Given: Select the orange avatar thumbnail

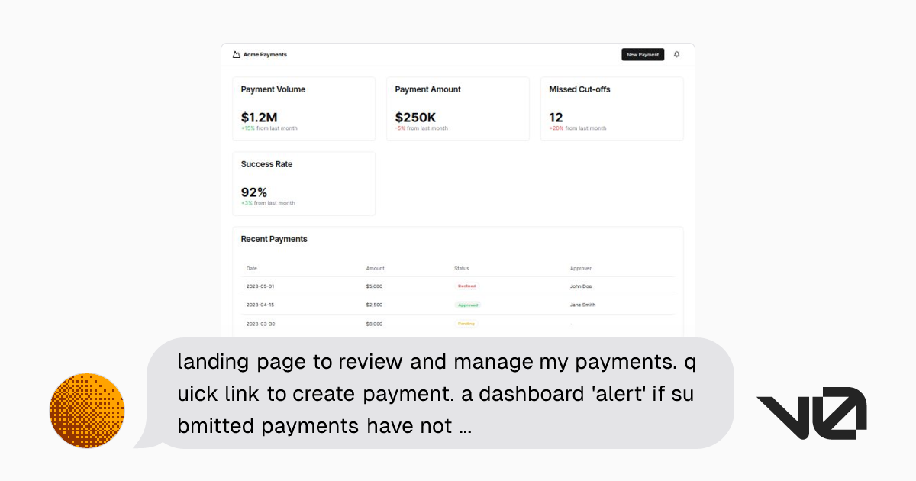Looking at the screenshot, I should point(87,410).
